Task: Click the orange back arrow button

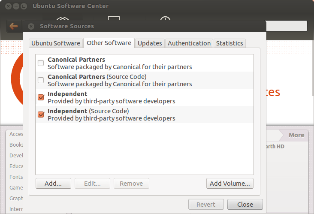Action: point(14,26)
